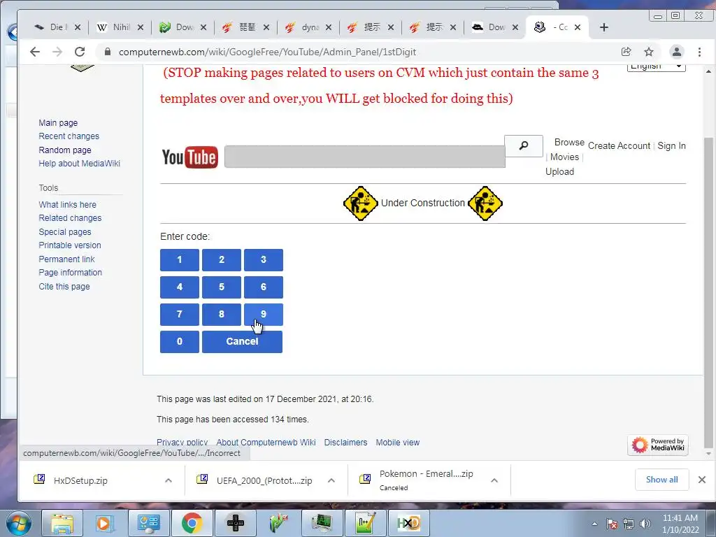Open Recent changes link

69,136
